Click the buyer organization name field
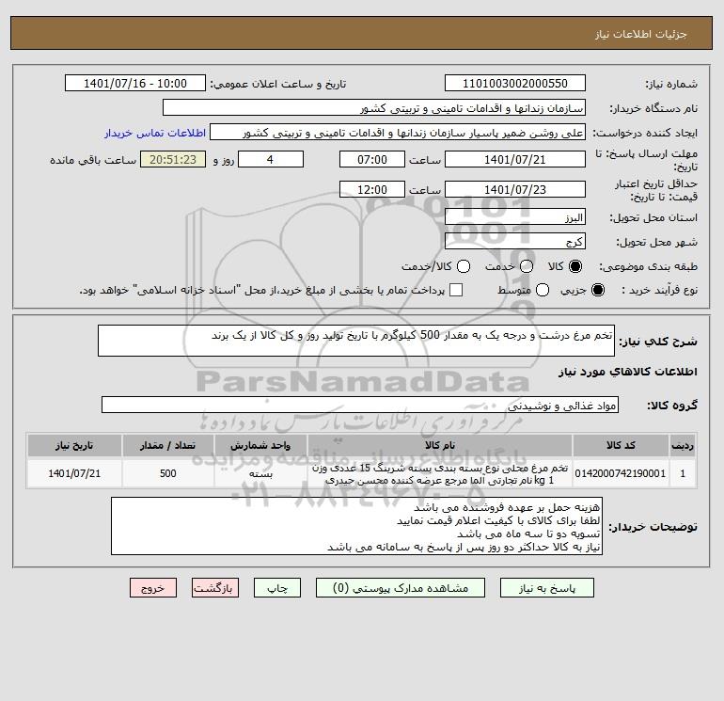This screenshot has height=701, width=724. coord(374,108)
